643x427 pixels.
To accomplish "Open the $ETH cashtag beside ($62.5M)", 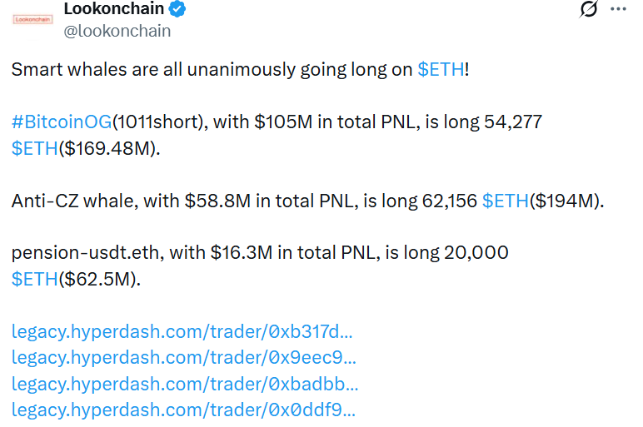I will click(x=35, y=279).
